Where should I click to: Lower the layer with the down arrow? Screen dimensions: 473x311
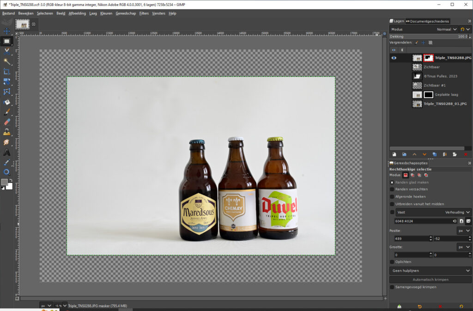[424, 154]
